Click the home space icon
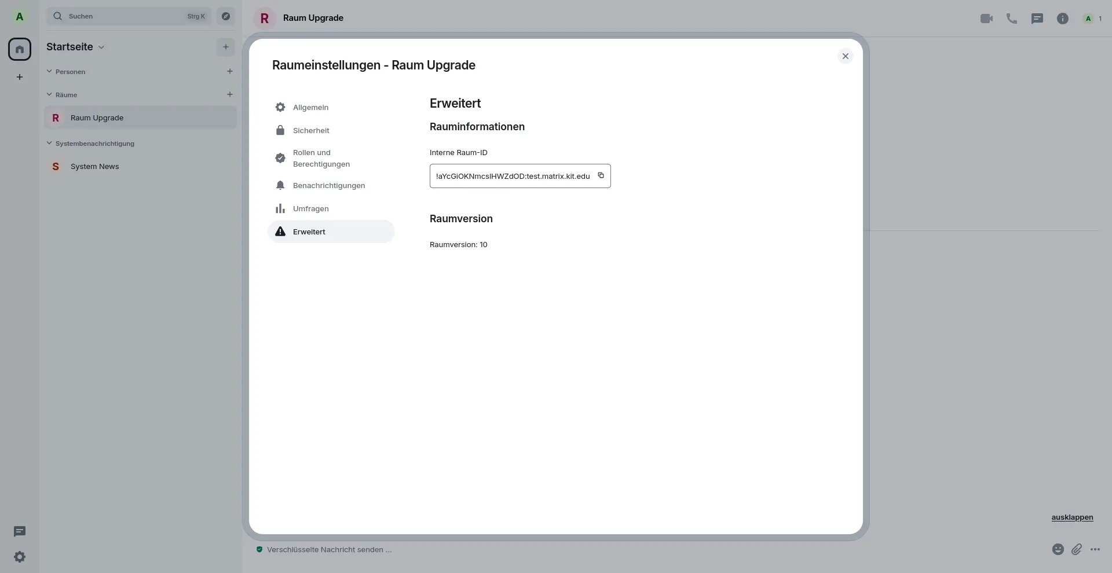Viewport: 1112px width, 573px height. [x=20, y=49]
